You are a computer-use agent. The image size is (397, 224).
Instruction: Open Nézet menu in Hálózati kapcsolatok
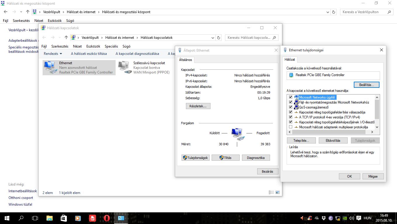point(77,46)
